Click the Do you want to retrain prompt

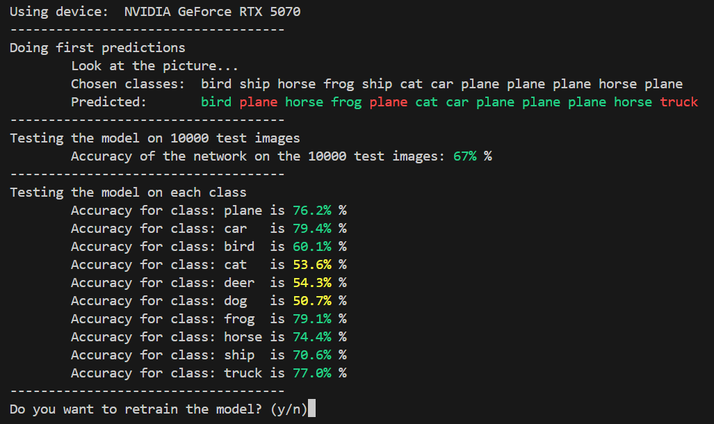click(x=159, y=409)
